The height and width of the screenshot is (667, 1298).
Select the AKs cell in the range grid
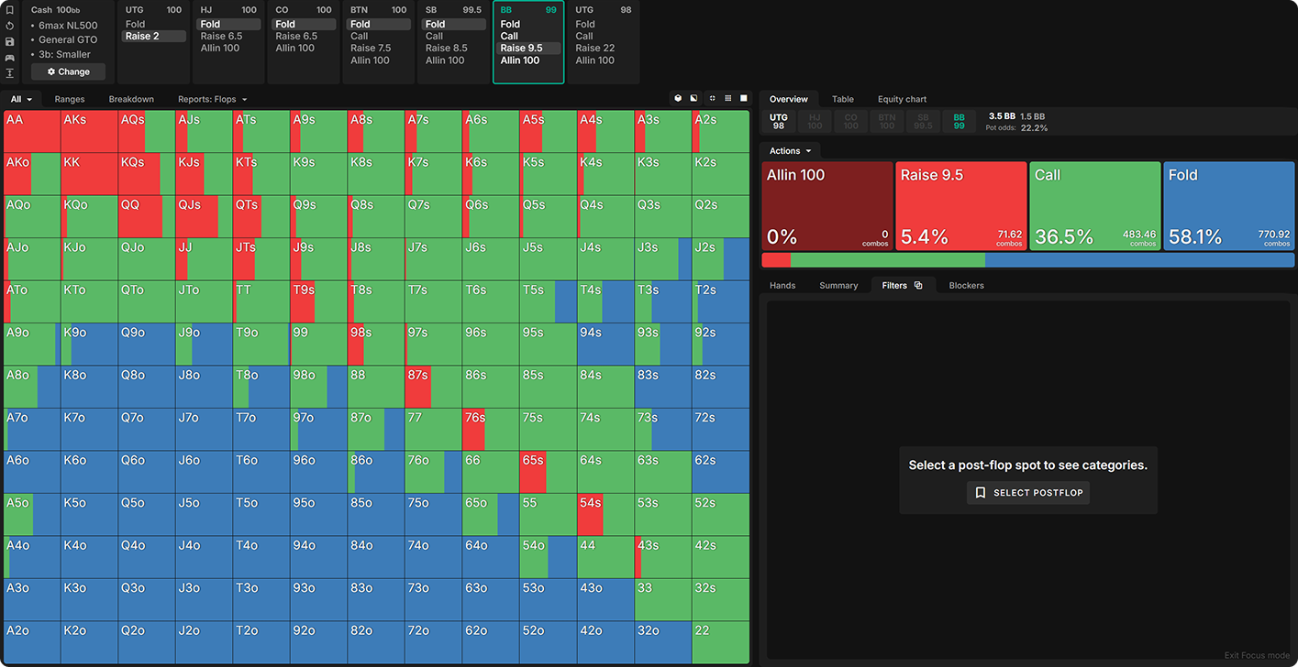coord(89,131)
